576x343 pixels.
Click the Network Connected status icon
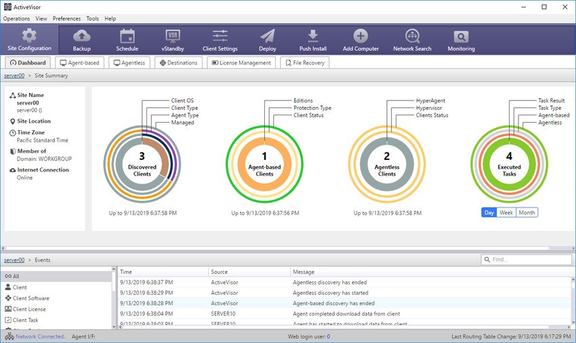[9, 336]
